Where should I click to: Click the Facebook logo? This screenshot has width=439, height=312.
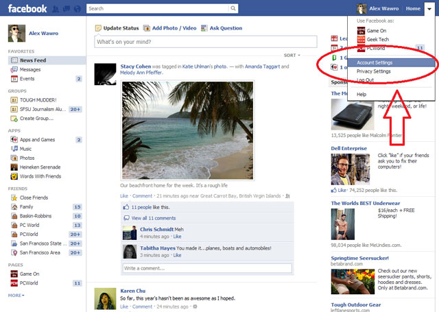[27, 9]
